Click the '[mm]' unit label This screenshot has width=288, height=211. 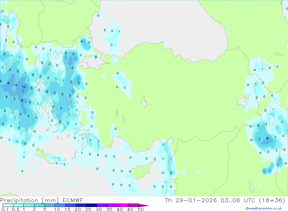(50, 200)
